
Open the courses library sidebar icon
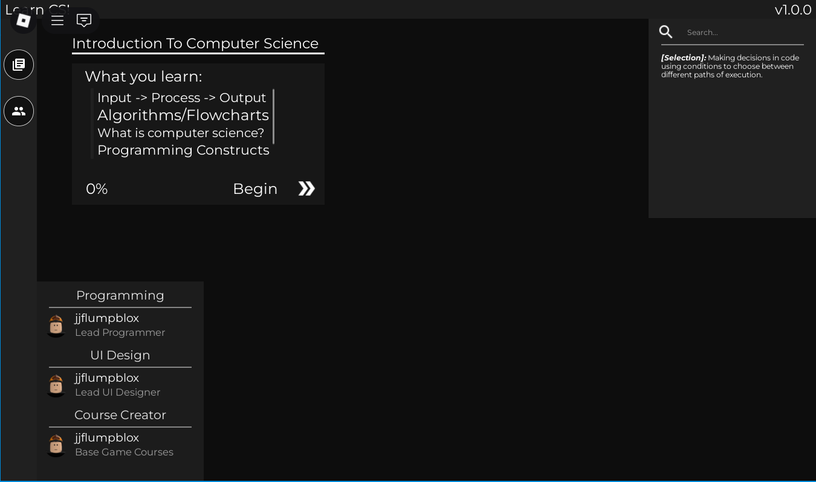pos(19,65)
